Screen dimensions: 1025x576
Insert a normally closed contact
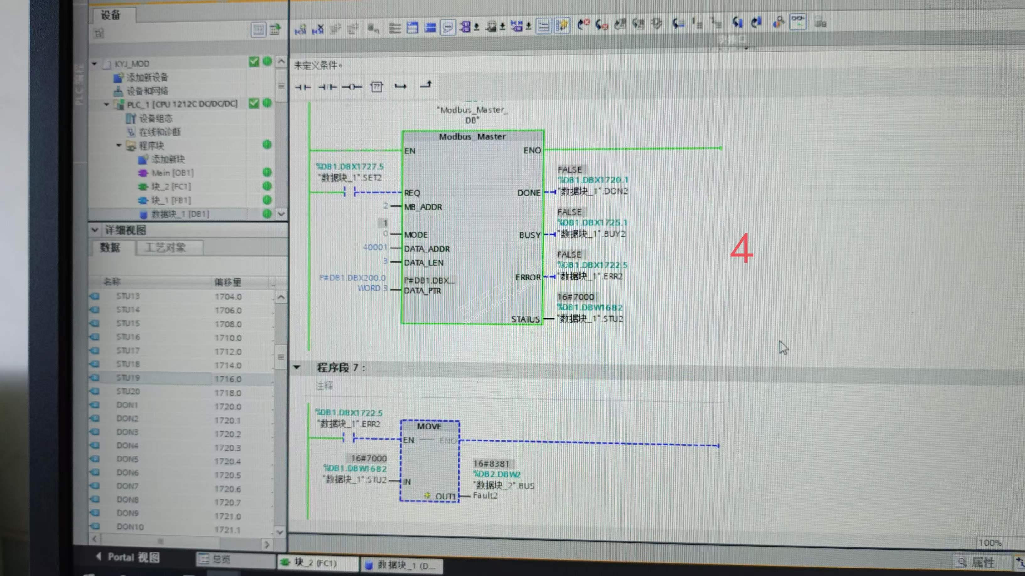coord(328,87)
